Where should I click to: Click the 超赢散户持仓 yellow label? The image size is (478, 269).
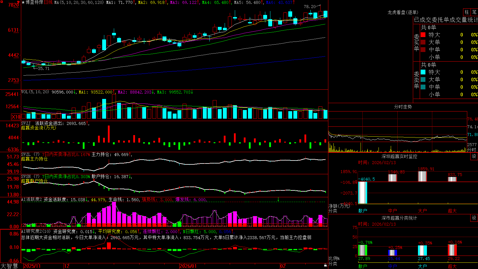tap(34, 181)
